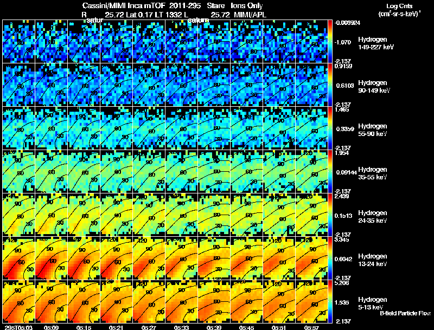Click the color bar beside Hydrogen 149-227 keV
This screenshot has height=330, width=434.
point(330,41)
